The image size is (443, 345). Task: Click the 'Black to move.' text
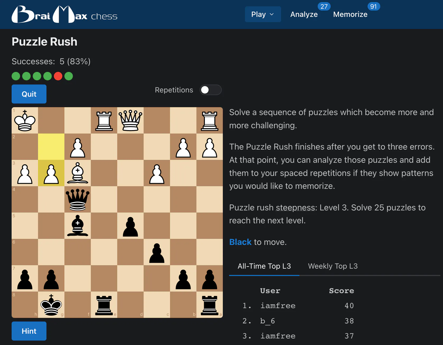tap(258, 242)
